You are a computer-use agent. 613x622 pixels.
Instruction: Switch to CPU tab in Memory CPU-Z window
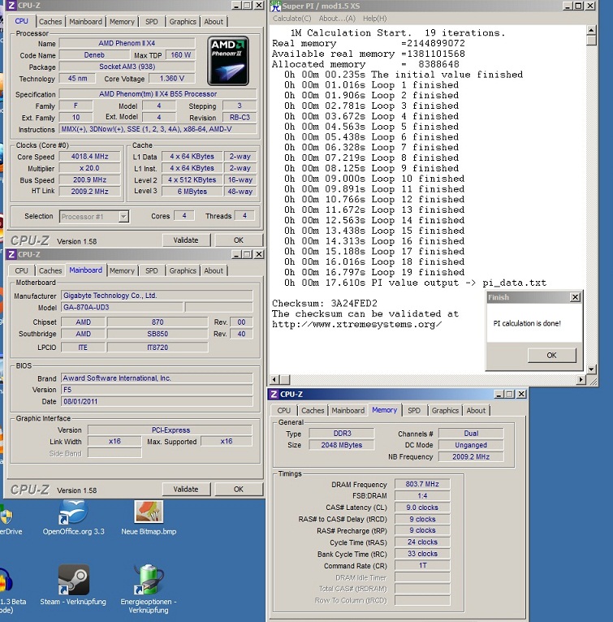click(x=284, y=411)
